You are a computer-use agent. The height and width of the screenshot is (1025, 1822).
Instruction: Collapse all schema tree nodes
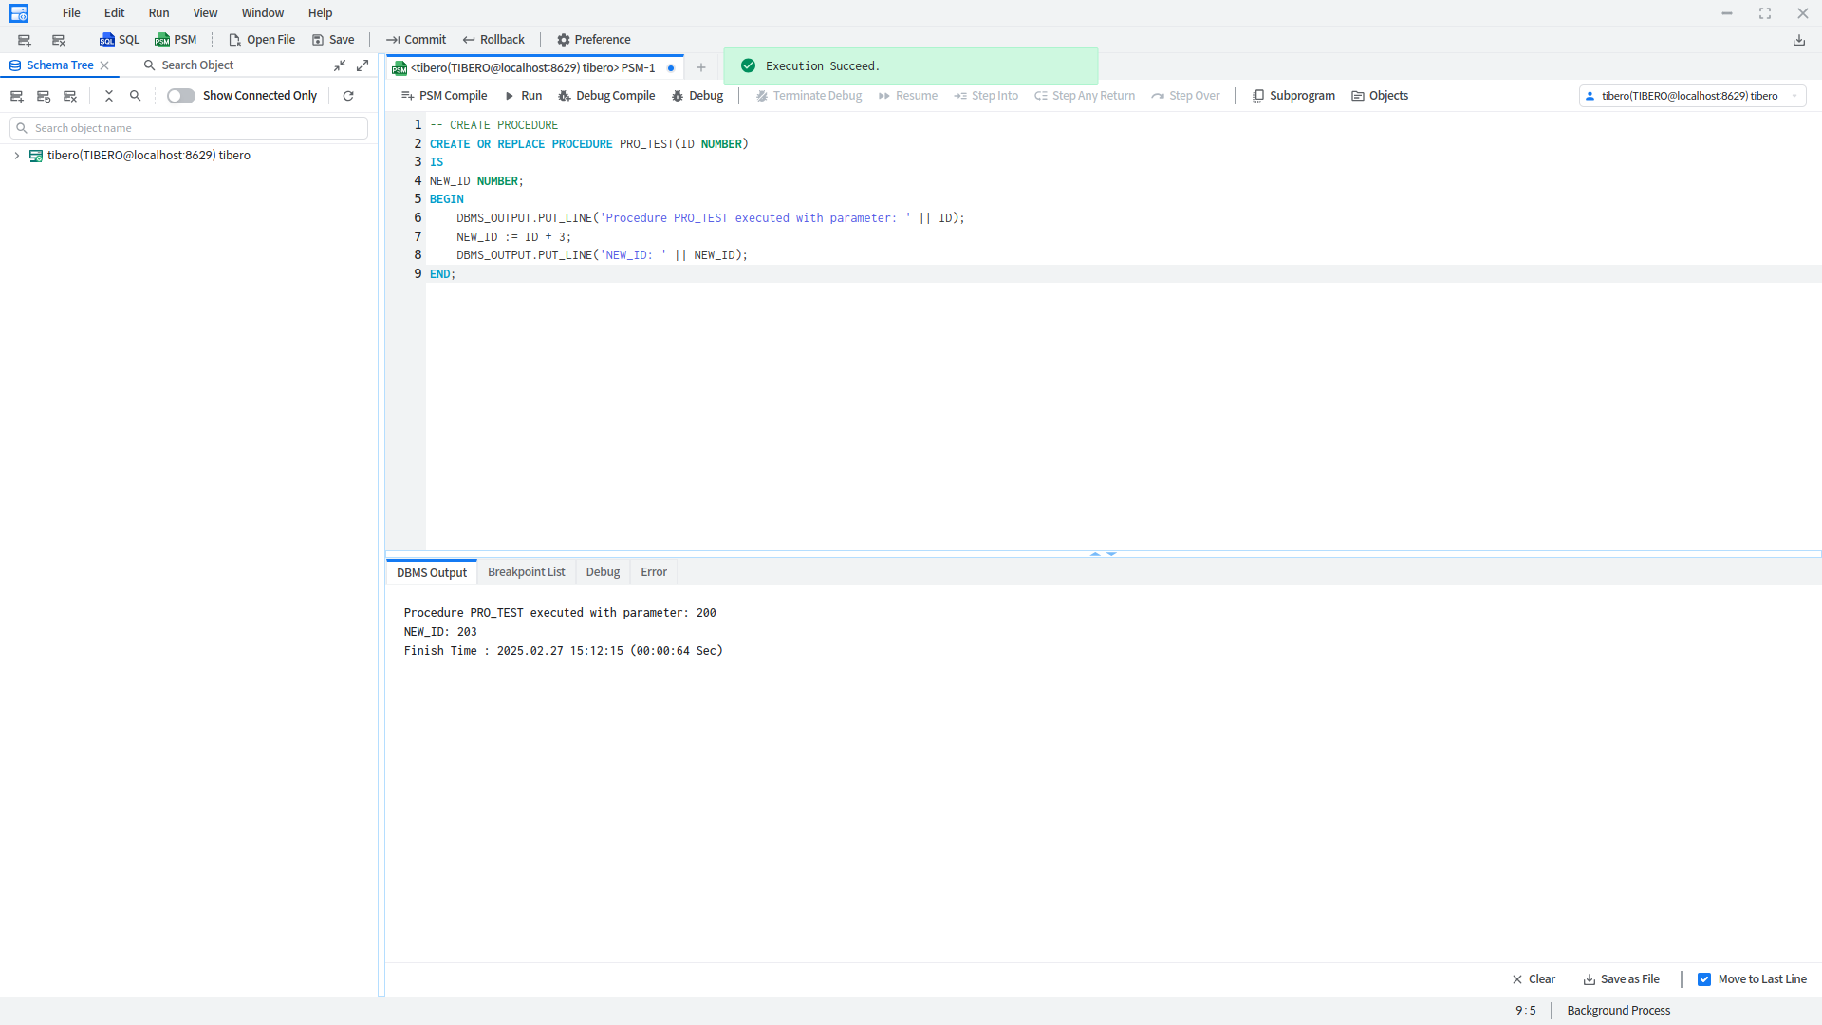(x=109, y=96)
